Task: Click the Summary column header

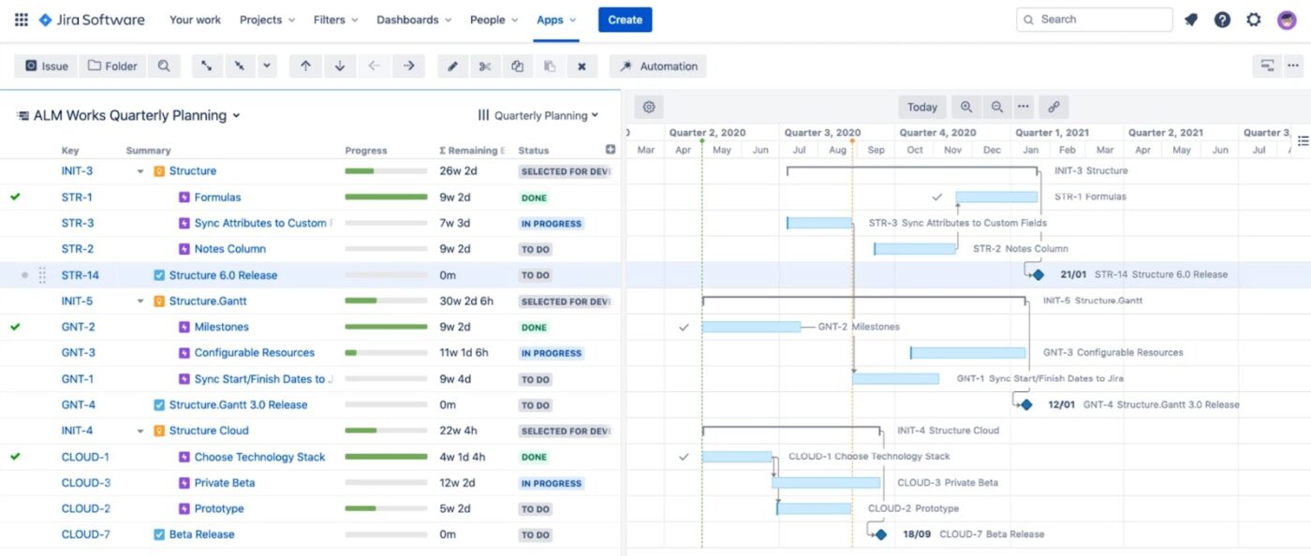Action: click(148, 151)
